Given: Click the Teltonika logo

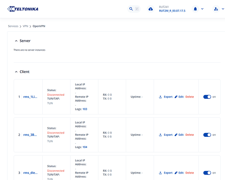Looking at the screenshot, I should tap(23, 9).
